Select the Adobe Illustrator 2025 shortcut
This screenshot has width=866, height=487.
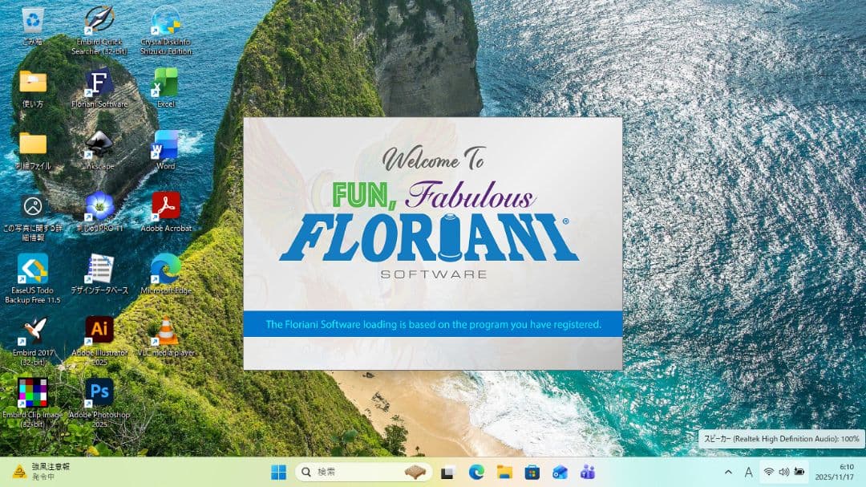99,331
